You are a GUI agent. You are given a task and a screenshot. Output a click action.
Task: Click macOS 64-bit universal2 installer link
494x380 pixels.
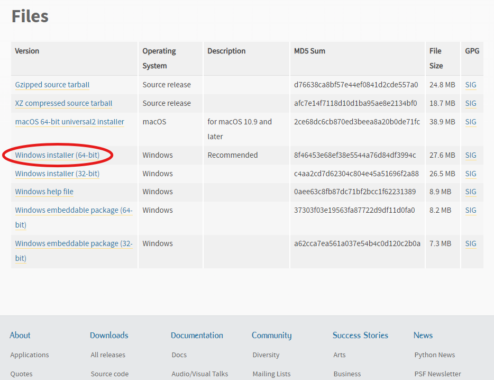click(x=70, y=122)
